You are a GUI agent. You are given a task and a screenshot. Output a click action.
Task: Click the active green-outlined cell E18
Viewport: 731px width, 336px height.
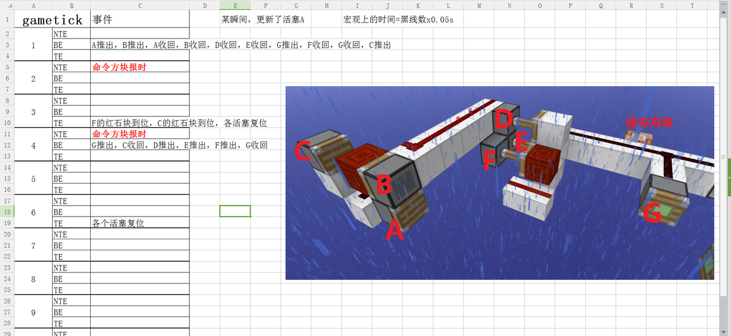tap(235, 211)
